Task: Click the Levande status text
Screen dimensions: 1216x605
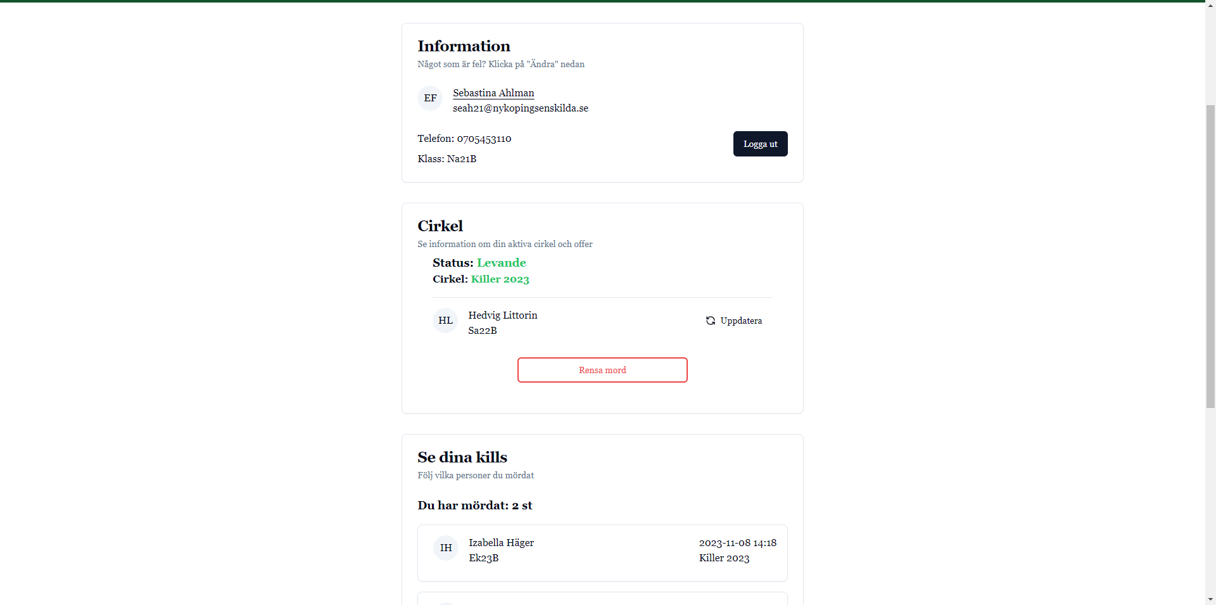Action: tap(501, 263)
